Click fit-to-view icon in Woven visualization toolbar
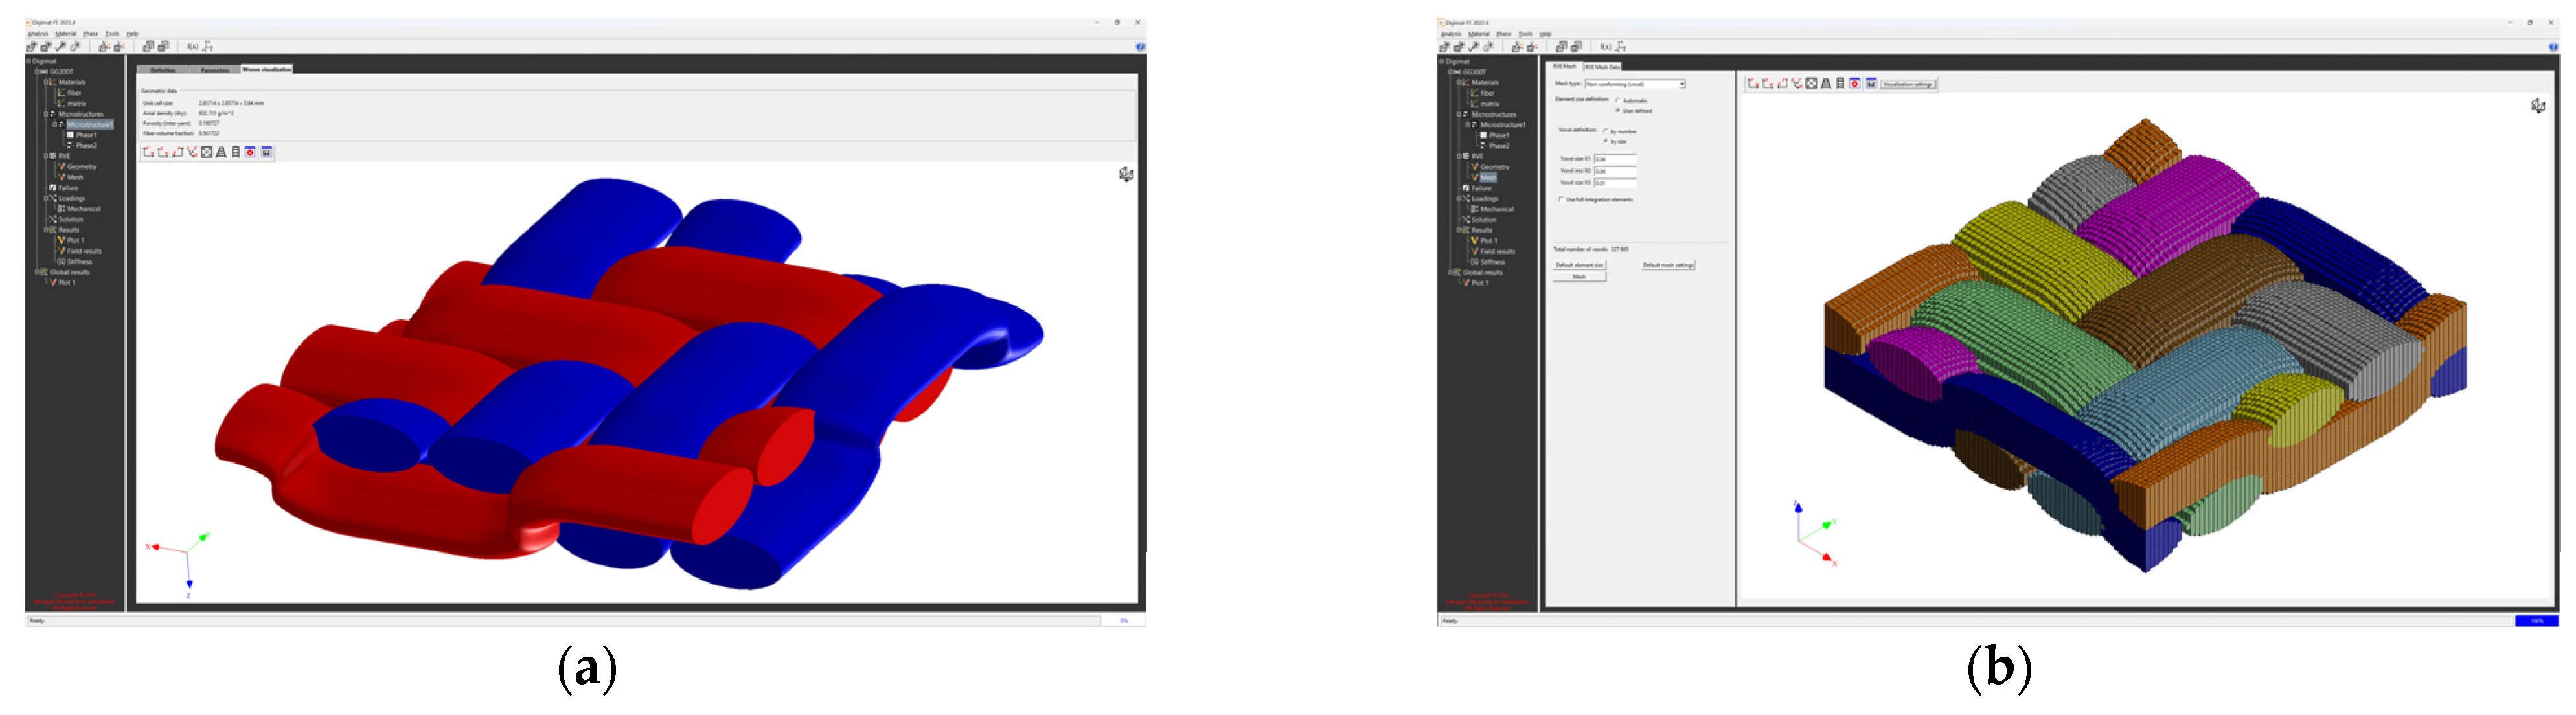Image resolution: width=2576 pixels, height=715 pixels. 207,152
